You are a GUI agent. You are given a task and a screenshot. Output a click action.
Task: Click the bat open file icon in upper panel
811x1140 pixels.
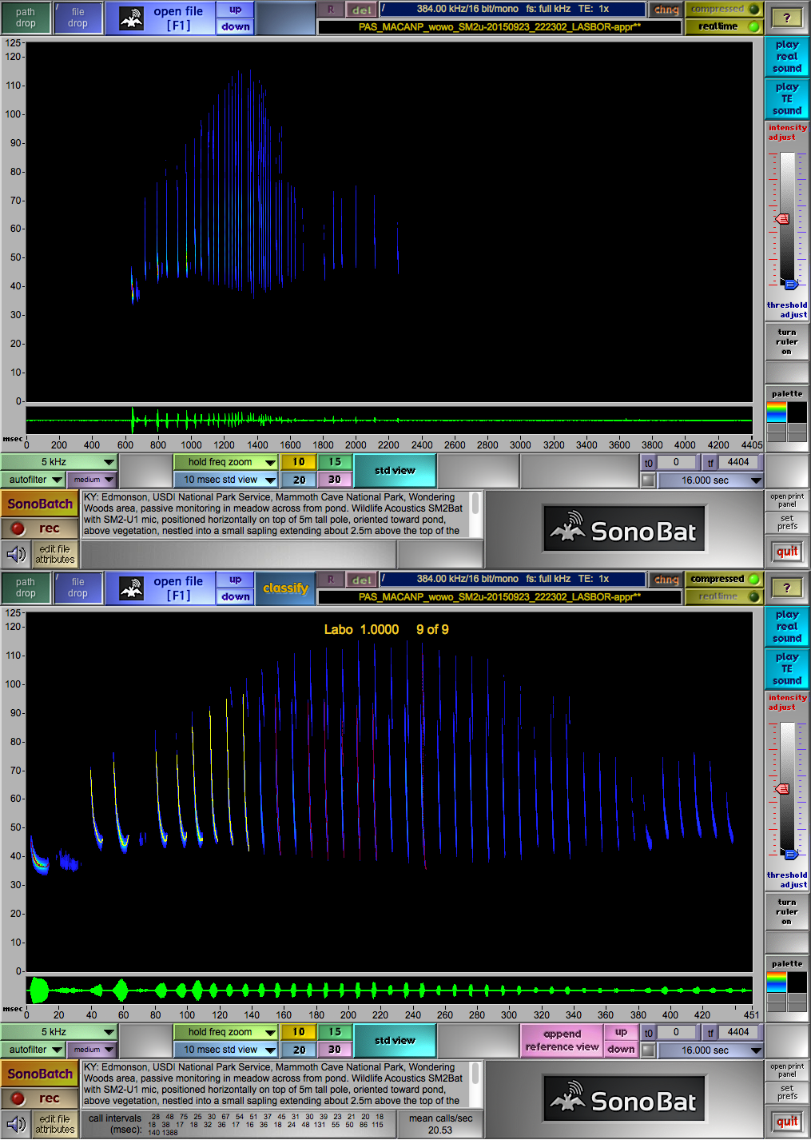(131, 19)
